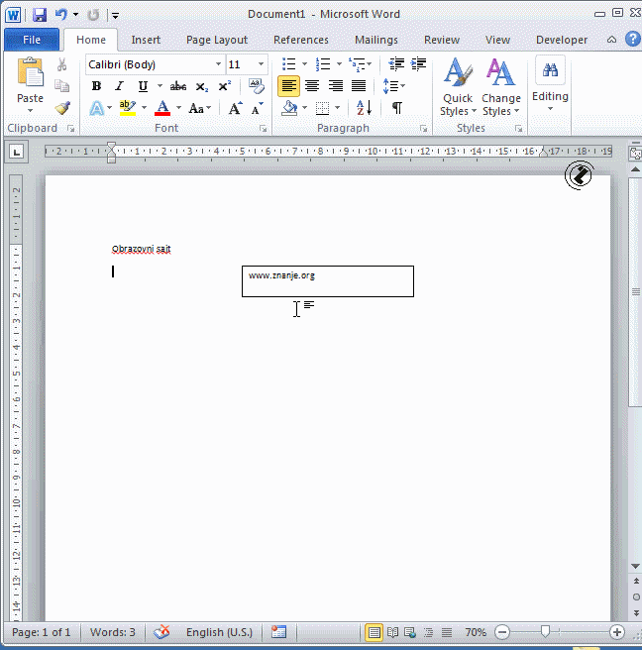The width and height of the screenshot is (642, 650).
Task: Click the Sort icon in Paragraph group
Action: [x=364, y=108]
